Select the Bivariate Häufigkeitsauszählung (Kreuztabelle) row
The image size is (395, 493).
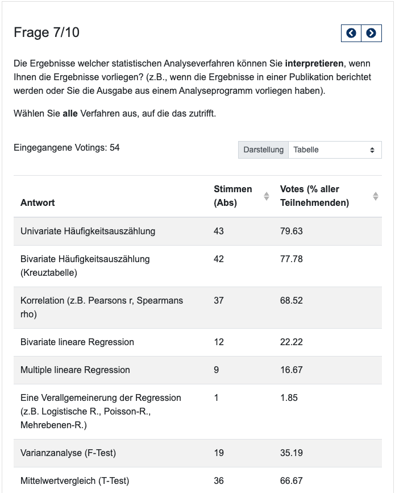[85, 266]
